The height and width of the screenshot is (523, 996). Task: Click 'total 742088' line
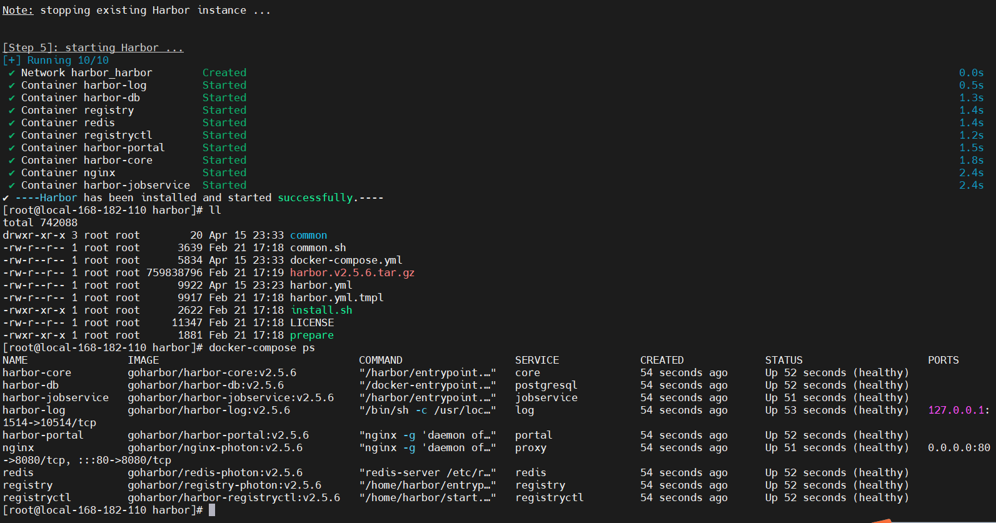pos(40,223)
